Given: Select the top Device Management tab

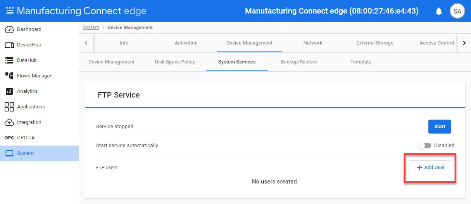Looking at the screenshot, I should click(249, 43).
